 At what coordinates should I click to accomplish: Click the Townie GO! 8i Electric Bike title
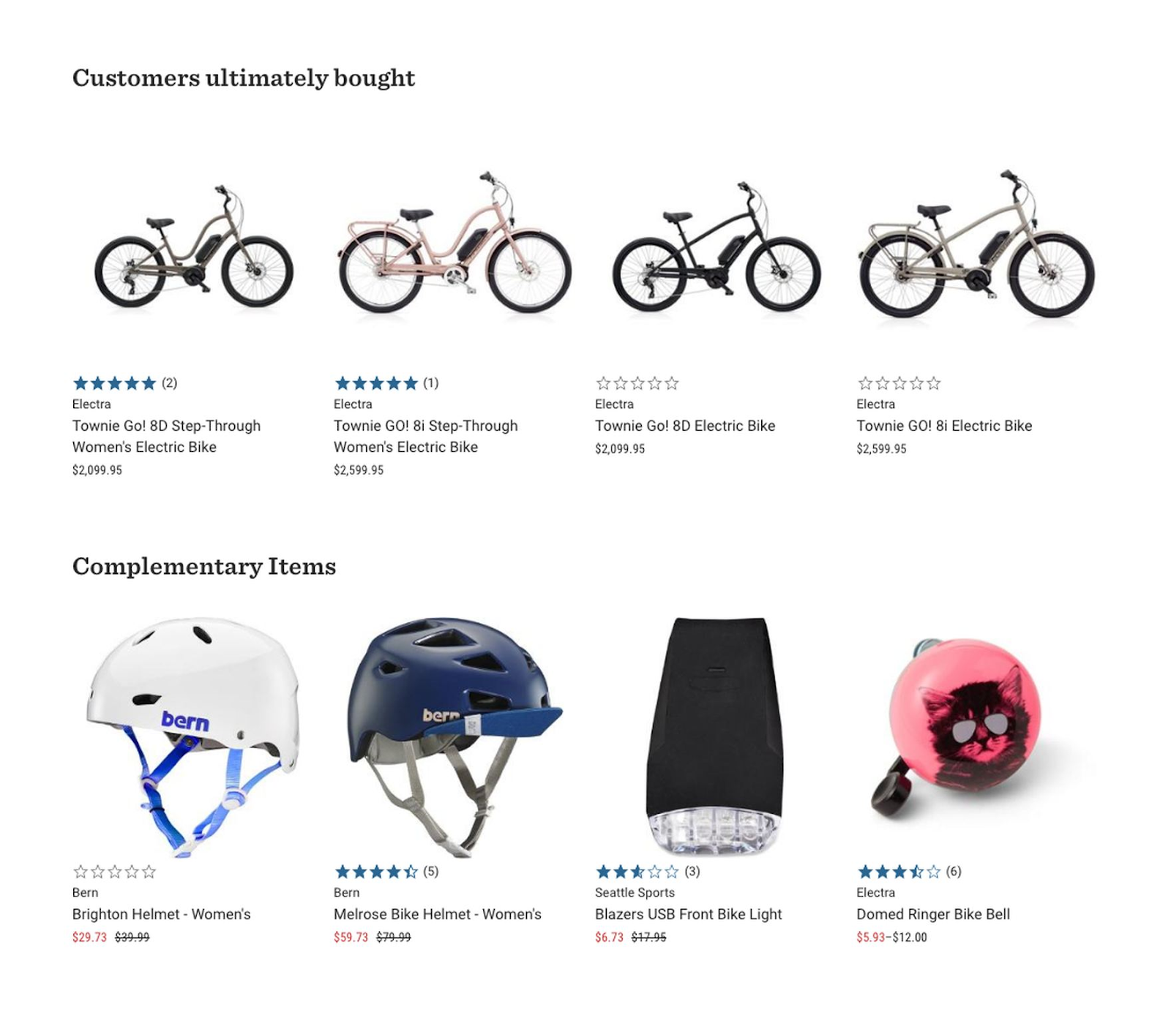pyautogui.click(x=944, y=426)
